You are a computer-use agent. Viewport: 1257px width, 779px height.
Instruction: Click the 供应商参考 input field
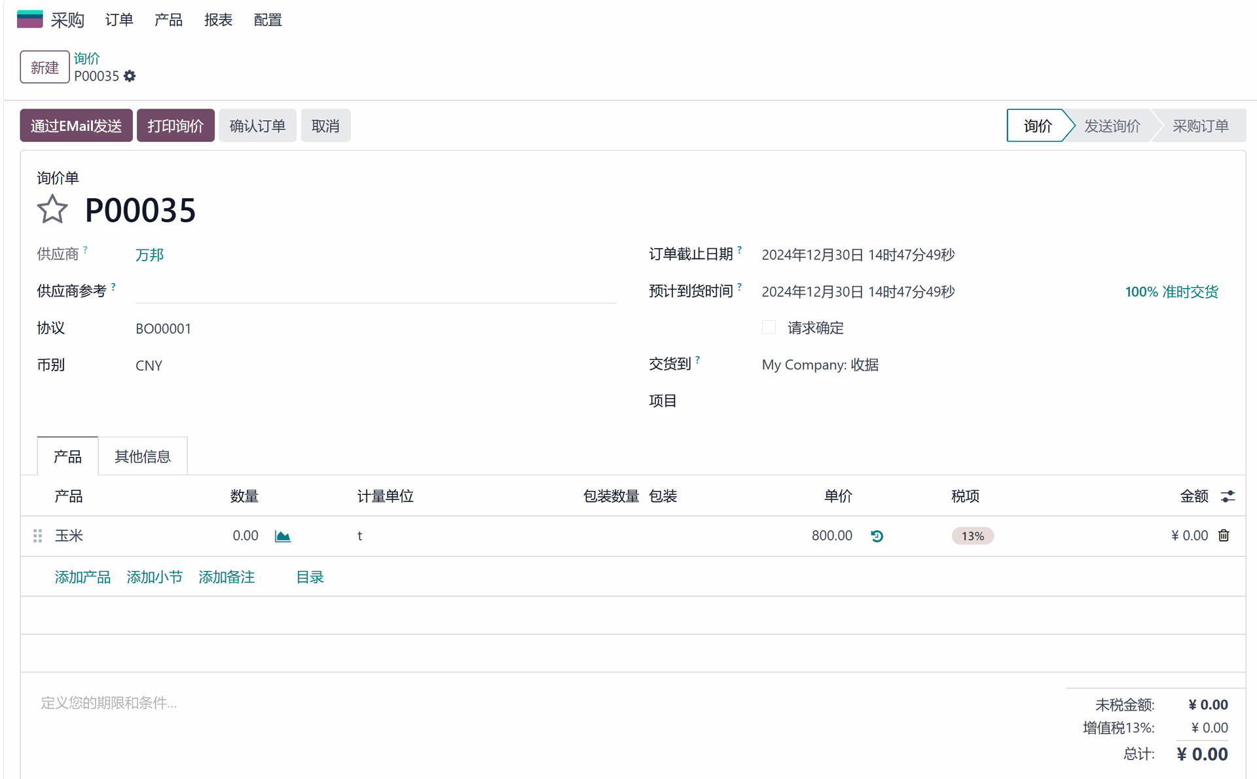(376, 291)
